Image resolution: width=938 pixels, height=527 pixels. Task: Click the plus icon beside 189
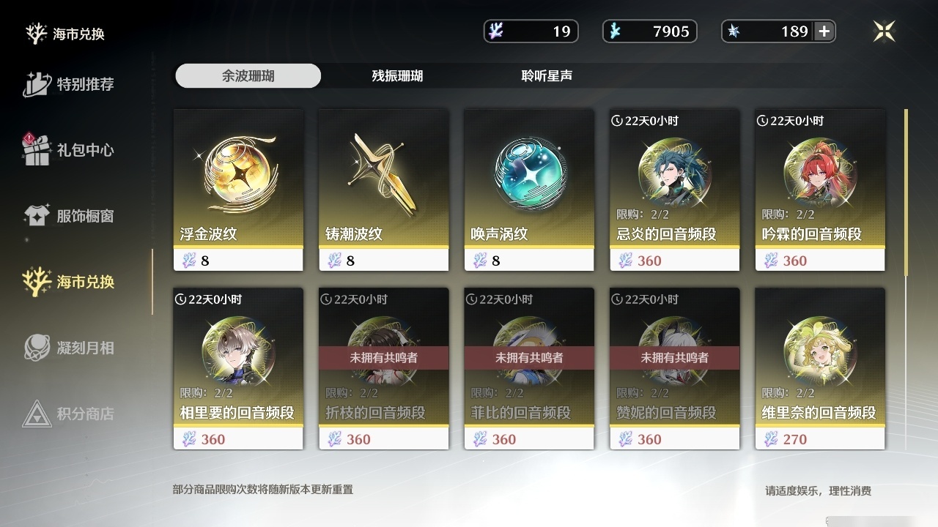pyautogui.click(x=824, y=31)
